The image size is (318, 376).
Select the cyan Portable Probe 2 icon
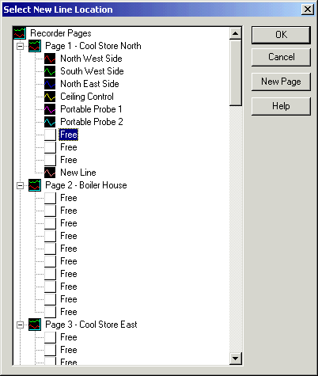click(50, 122)
